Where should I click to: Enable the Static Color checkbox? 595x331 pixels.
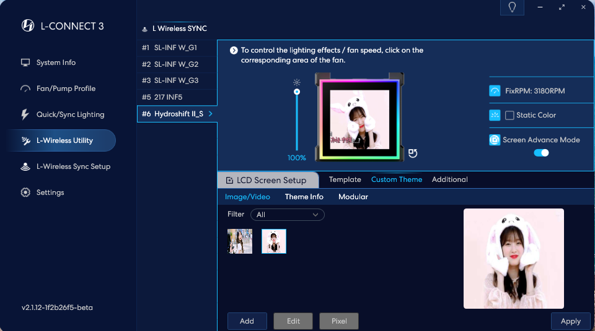click(x=509, y=115)
